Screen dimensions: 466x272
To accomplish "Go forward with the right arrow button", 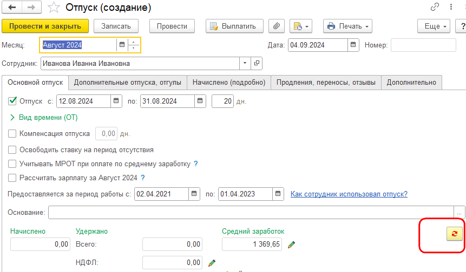I will click(x=31, y=8).
